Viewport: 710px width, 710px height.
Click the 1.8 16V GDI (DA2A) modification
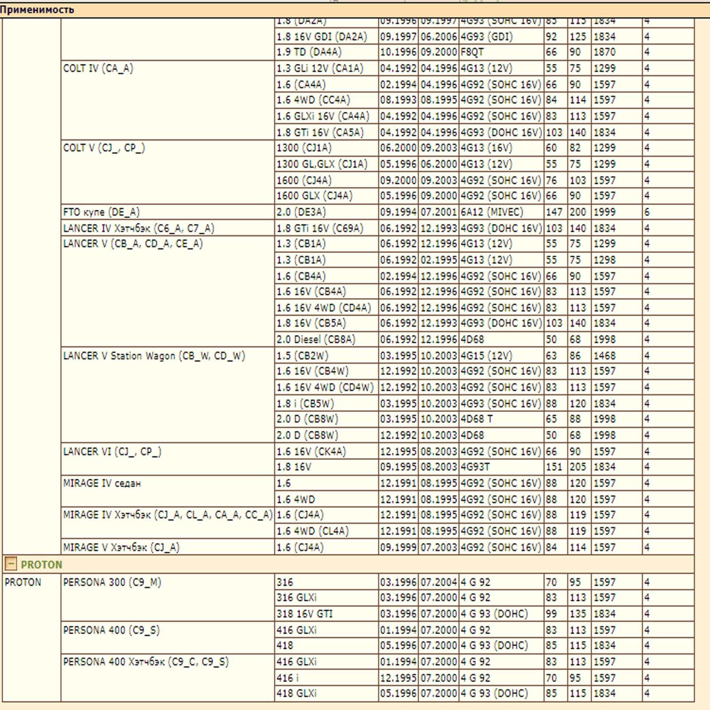pyautogui.click(x=327, y=36)
